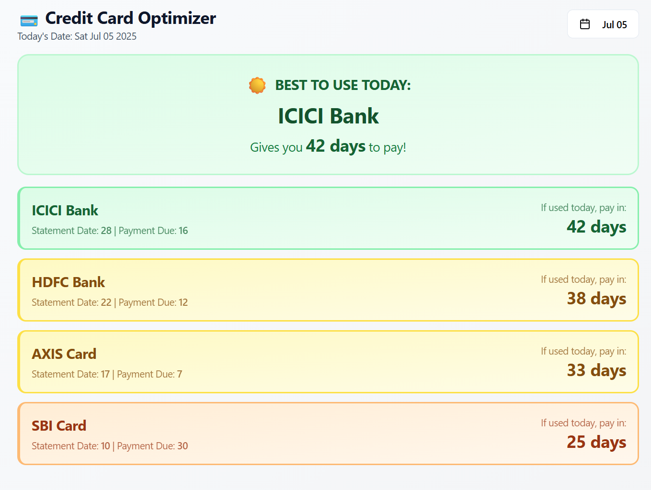Click the Credit Card Optimizer title
This screenshot has width=651, height=490.
coord(130,18)
